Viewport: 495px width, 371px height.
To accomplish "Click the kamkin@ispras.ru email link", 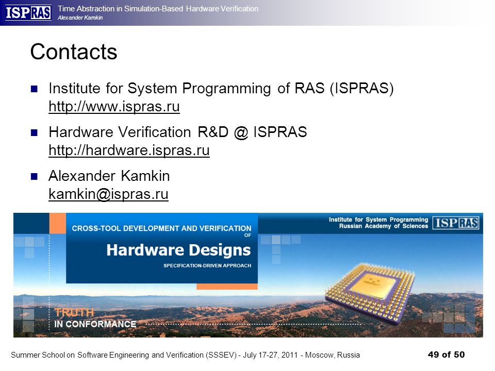I will click(x=109, y=194).
